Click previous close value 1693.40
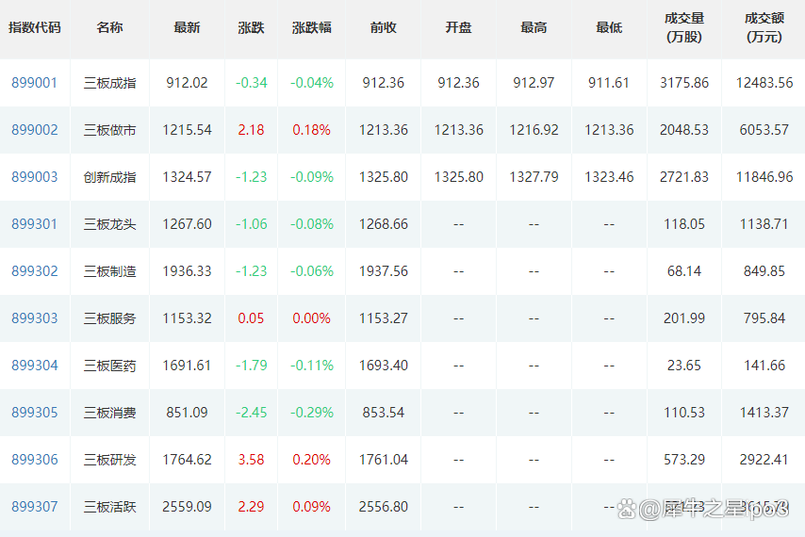This screenshot has width=805, height=537. point(383,366)
